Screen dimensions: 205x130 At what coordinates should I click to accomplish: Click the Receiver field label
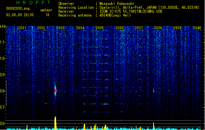pyautogui.click(x=66, y=11)
